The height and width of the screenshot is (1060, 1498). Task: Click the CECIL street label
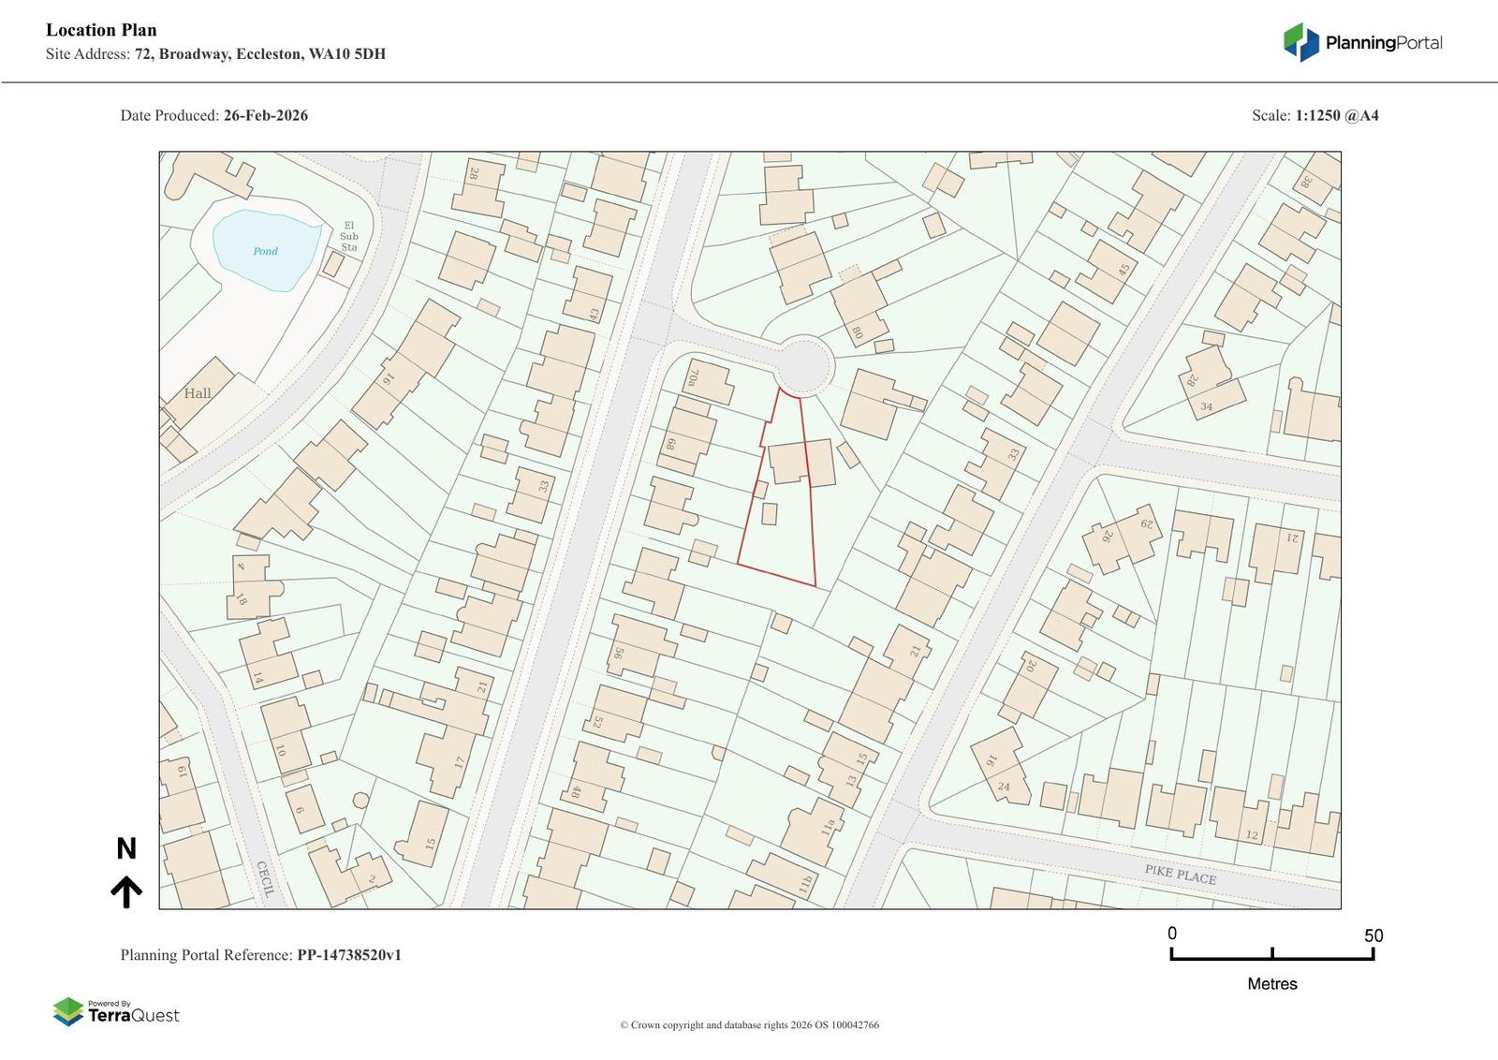coord(265,878)
